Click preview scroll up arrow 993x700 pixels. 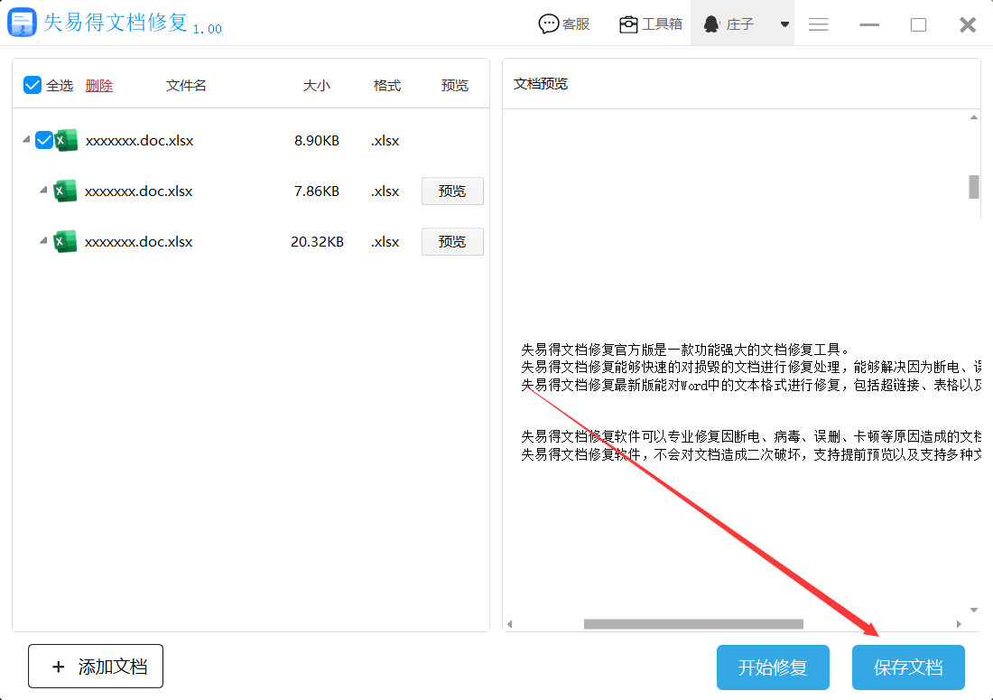(974, 117)
